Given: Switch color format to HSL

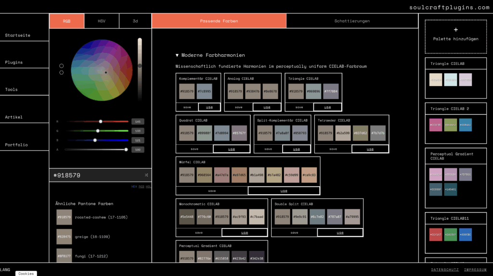Looking at the screenshot, I should (x=148, y=187).
